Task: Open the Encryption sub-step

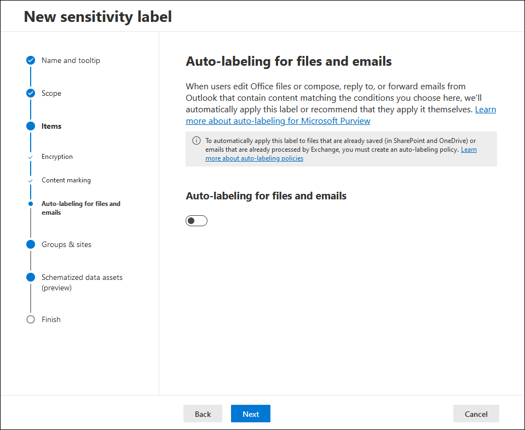Action: [x=57, y=157]
